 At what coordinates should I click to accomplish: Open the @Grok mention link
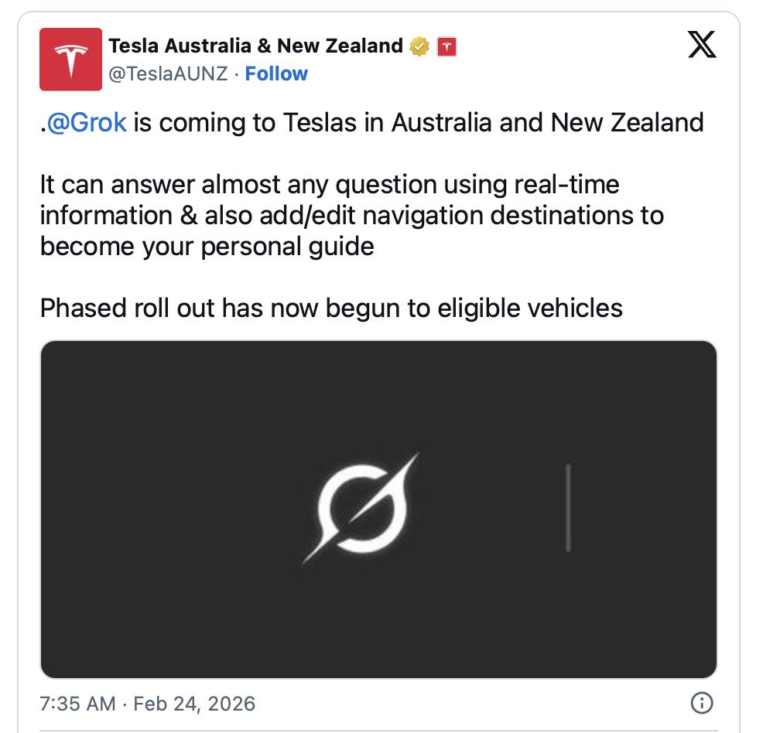click(x=87, y=122)
